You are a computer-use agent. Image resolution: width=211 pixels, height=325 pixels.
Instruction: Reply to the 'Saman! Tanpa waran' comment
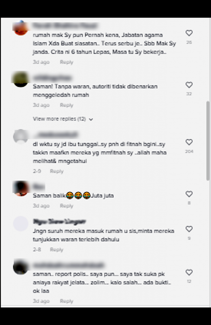(x=67, y=105)
